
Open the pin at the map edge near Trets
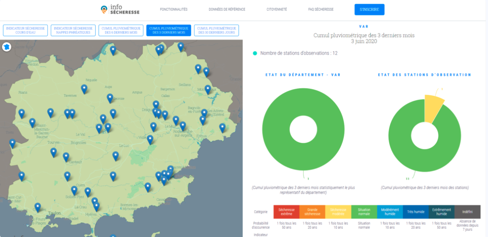coord(12,143)
